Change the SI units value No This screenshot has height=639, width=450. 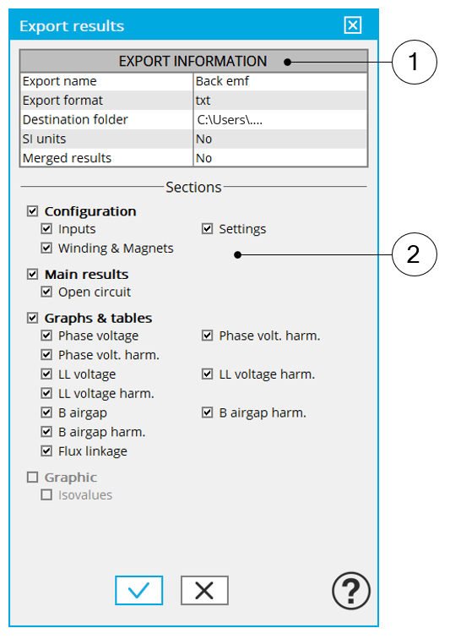point(280,139)
